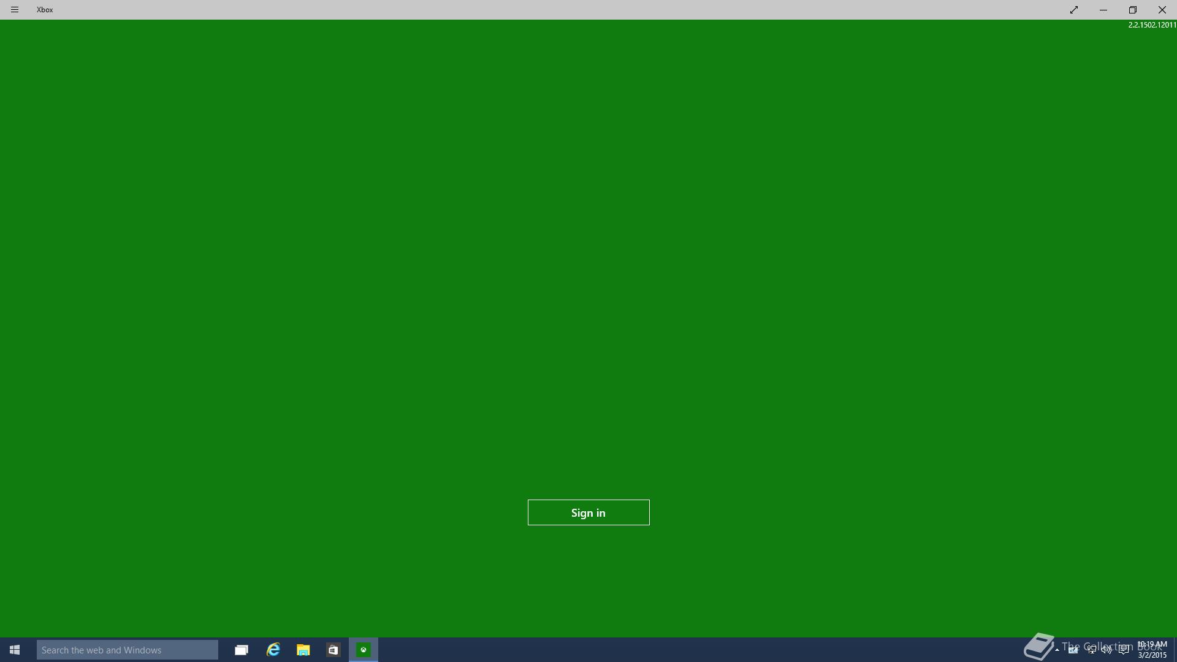Open the Windows Start menu

pos(15,650)
